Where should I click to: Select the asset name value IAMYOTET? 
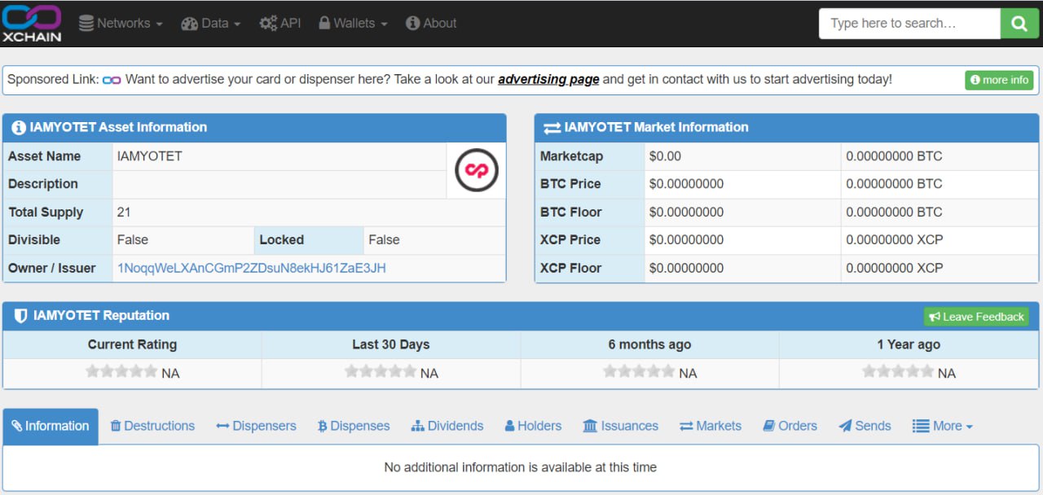pos(150,156)
